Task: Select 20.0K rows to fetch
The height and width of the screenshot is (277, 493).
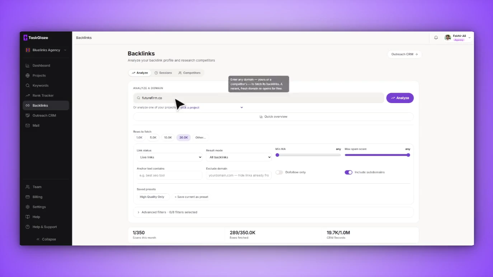Action: click(x=184, y=137)
